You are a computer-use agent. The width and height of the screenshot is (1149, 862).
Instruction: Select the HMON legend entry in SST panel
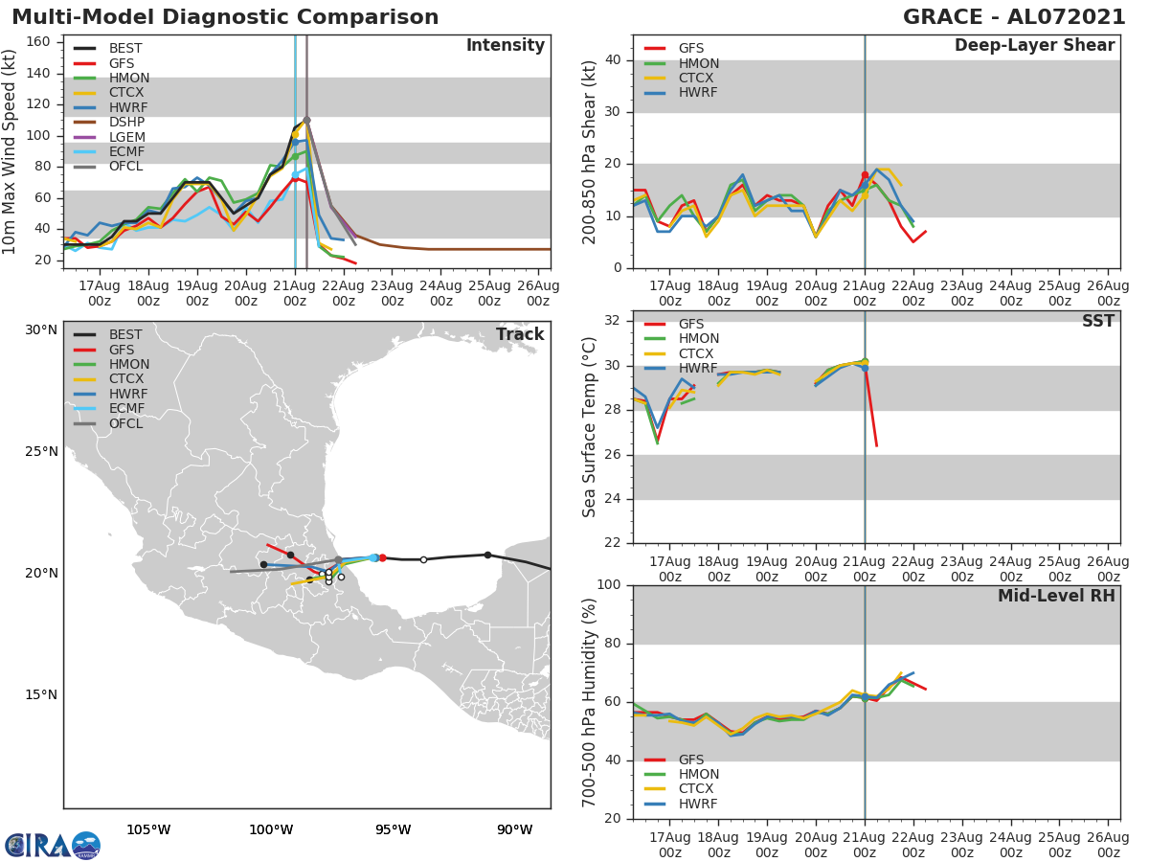pyautogui.click(x=681, y=339)
